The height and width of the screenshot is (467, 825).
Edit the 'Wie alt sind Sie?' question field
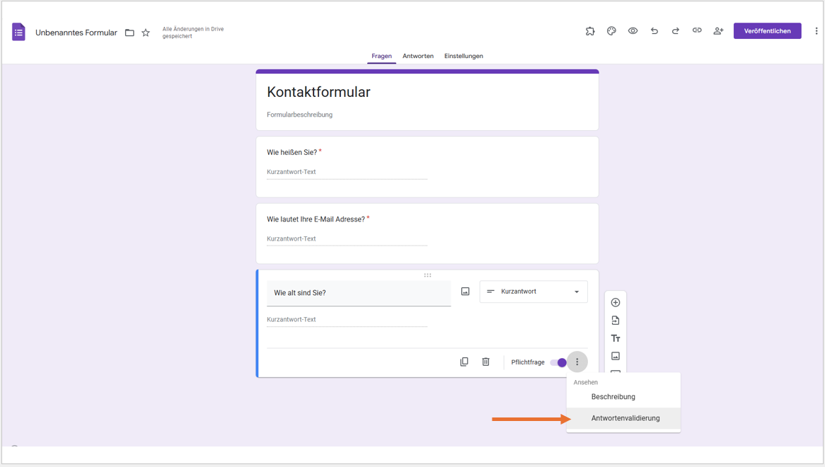359,293
